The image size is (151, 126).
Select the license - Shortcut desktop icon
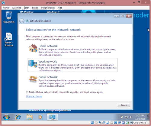tap(9, 40)
